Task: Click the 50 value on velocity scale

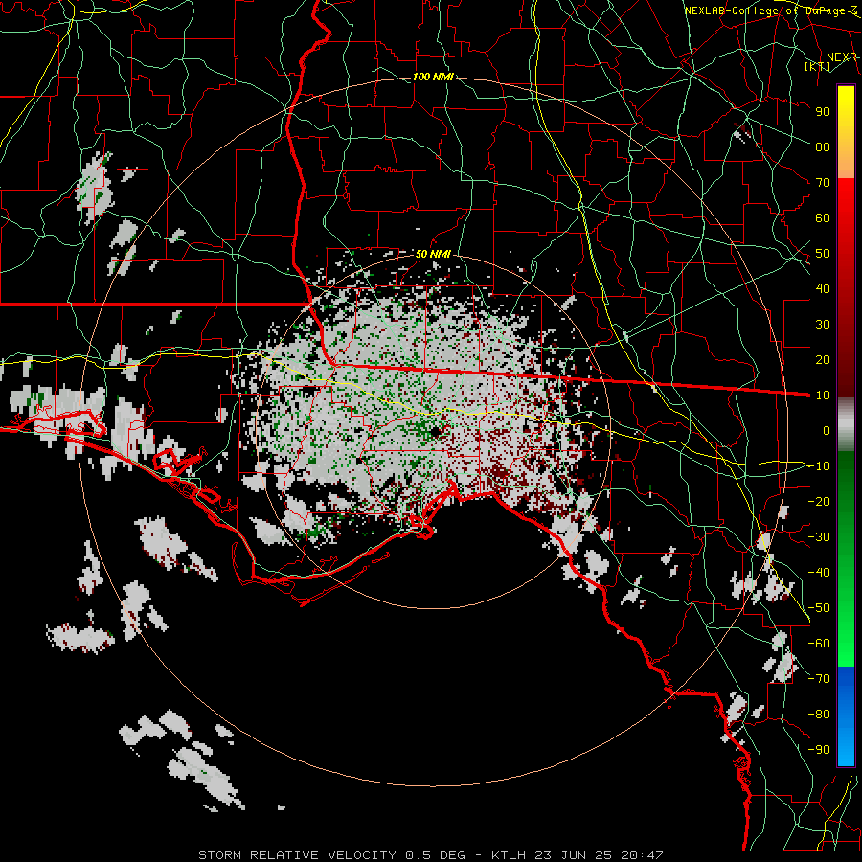Action: pos(823,254)
